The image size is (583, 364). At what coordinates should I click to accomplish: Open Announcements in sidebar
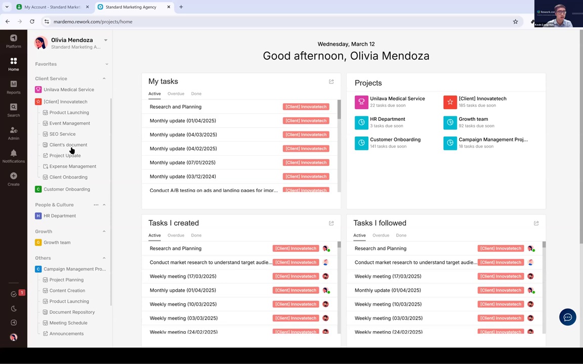tap(67, 334)
